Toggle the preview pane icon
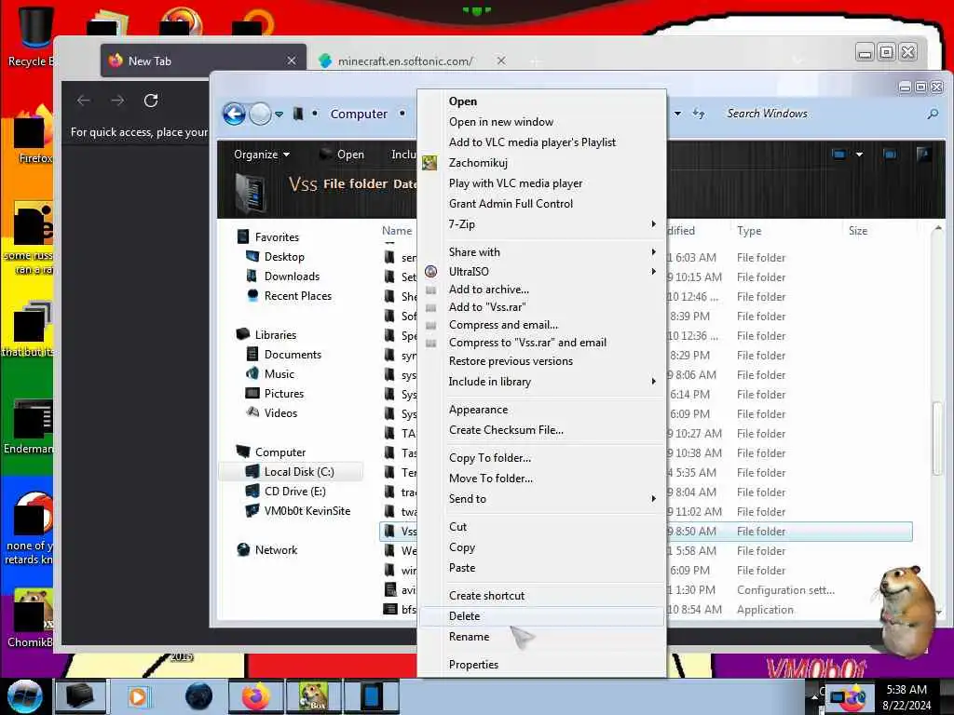This screenshot has height=715, width=954. click(x=890, y=155)
